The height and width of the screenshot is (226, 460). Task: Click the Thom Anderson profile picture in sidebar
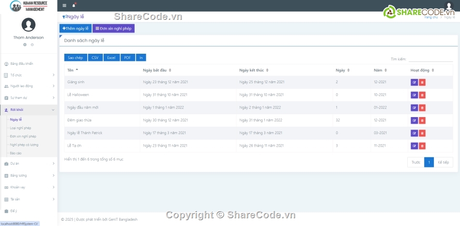pos(29,25)
